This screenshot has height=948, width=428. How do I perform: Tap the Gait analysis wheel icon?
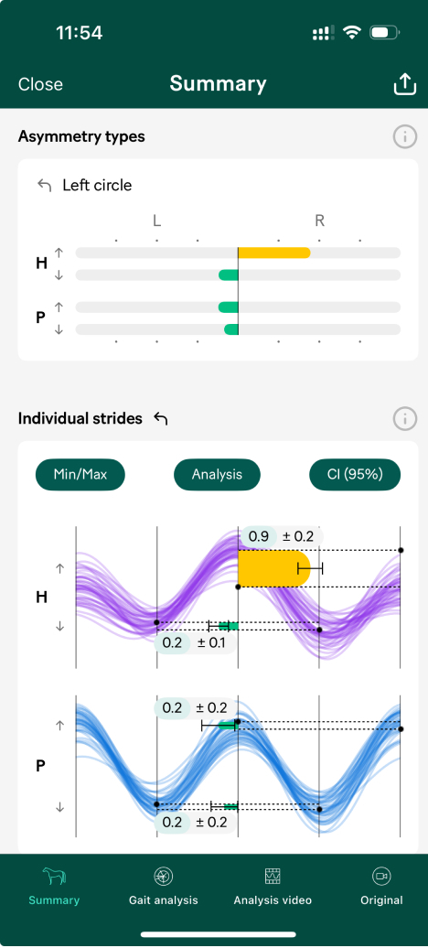(x=163, y=876)
